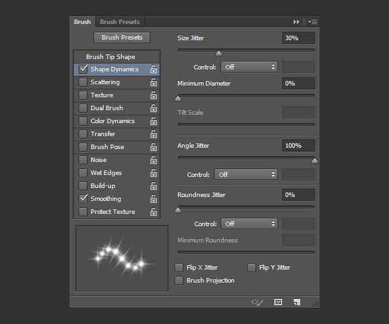389x324 pixels.
Task: Select the Transfer row label
Action: click(x=103, y=134)
